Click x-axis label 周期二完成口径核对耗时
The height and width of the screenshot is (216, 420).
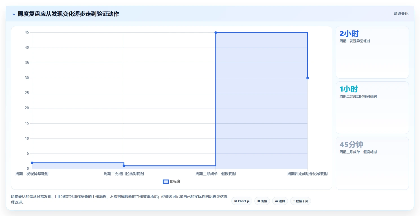[124, 174]
